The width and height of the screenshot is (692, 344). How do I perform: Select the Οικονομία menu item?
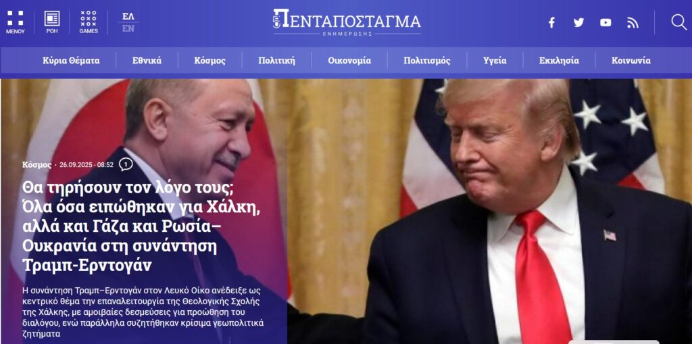click(x=349, y=61)
